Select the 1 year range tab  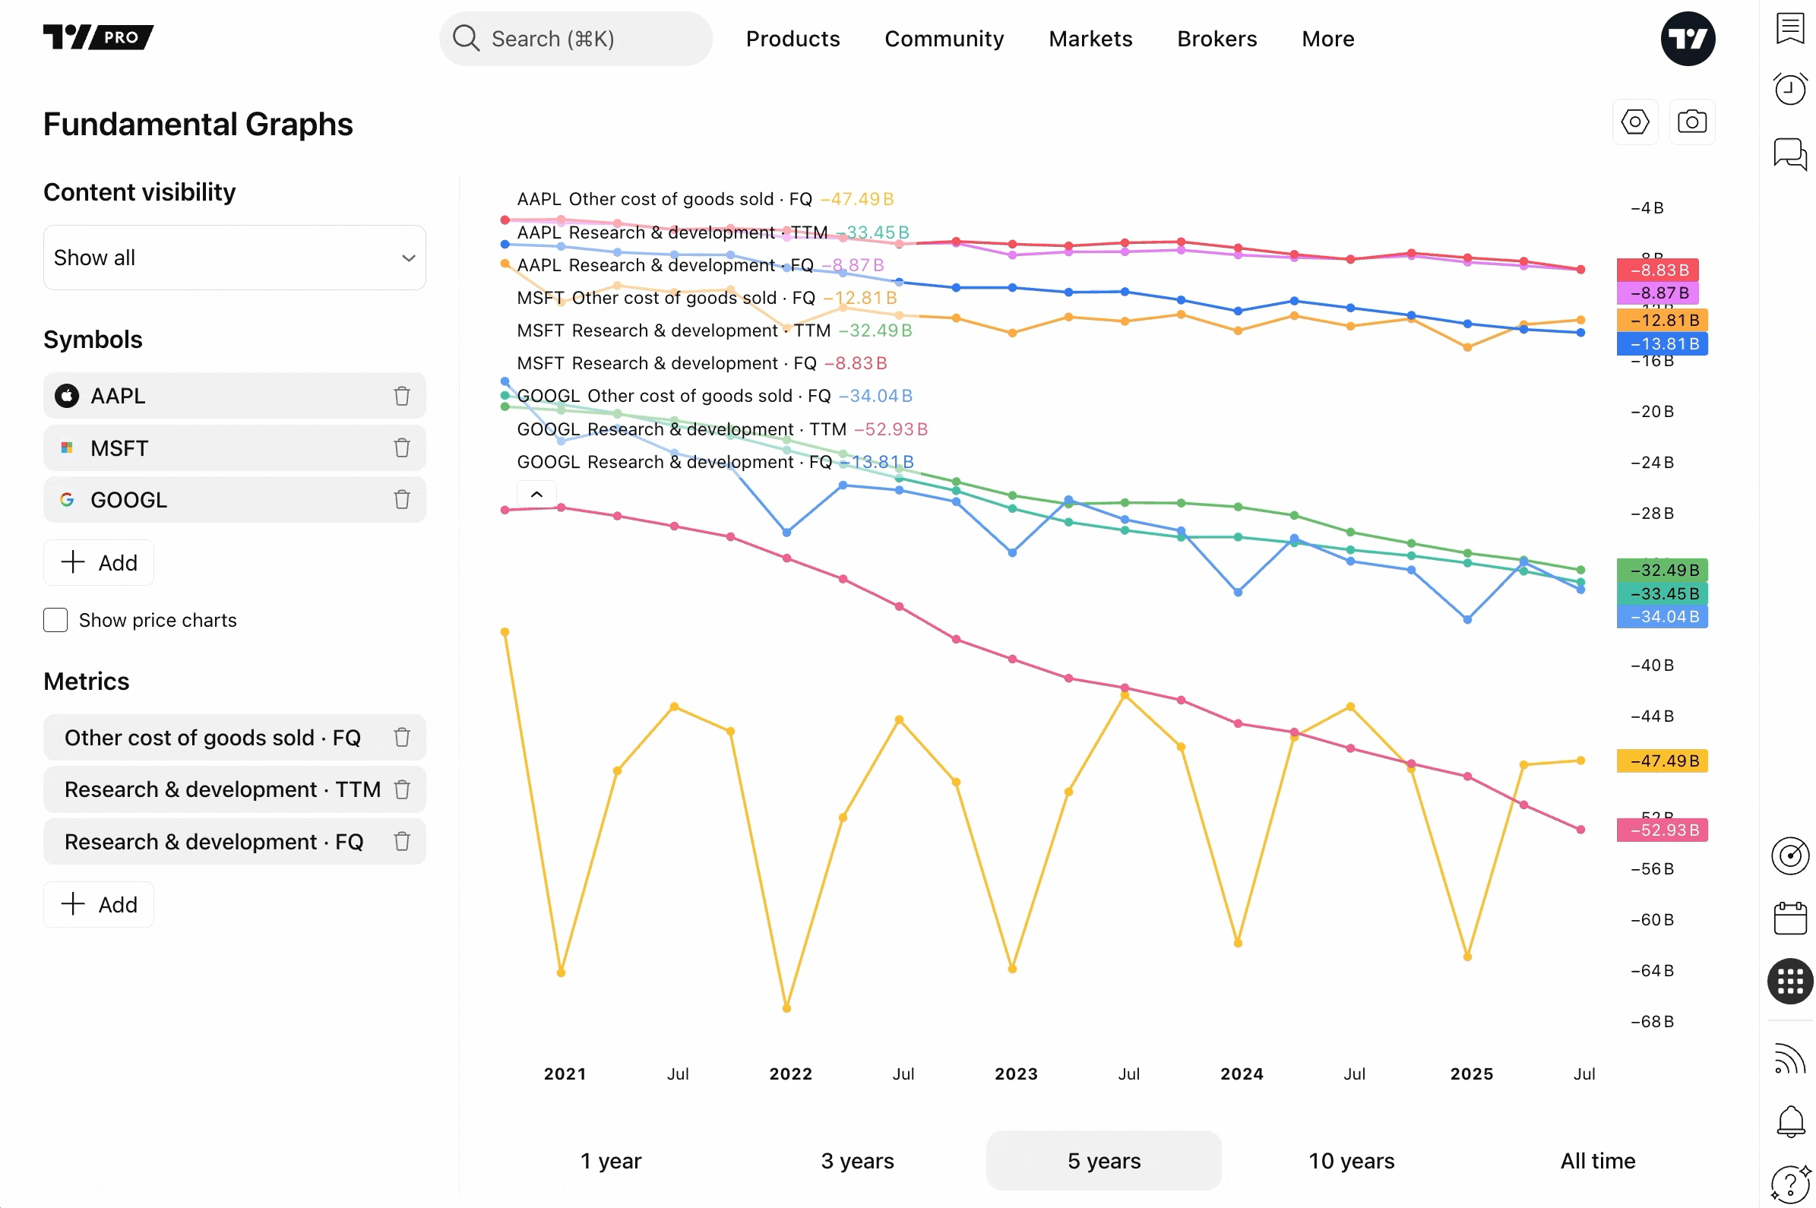pos(610,1160)
